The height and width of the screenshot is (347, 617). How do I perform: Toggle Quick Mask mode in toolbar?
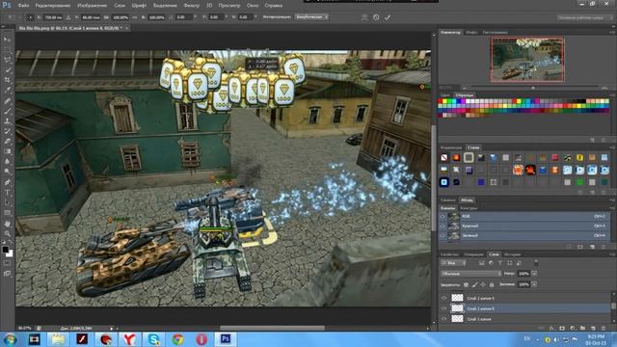pyautogui.click(x=7, y=263)
